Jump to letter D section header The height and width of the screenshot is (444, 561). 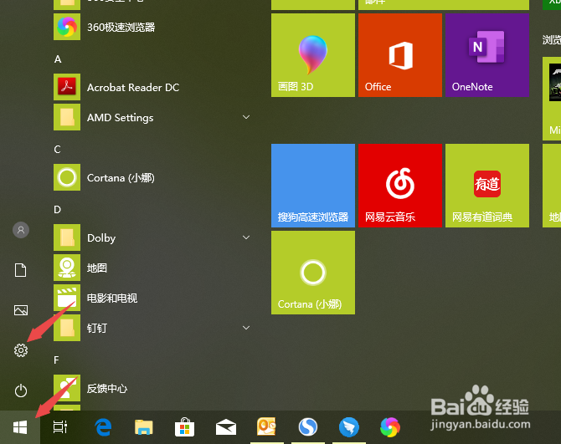[x=57, y=209]
